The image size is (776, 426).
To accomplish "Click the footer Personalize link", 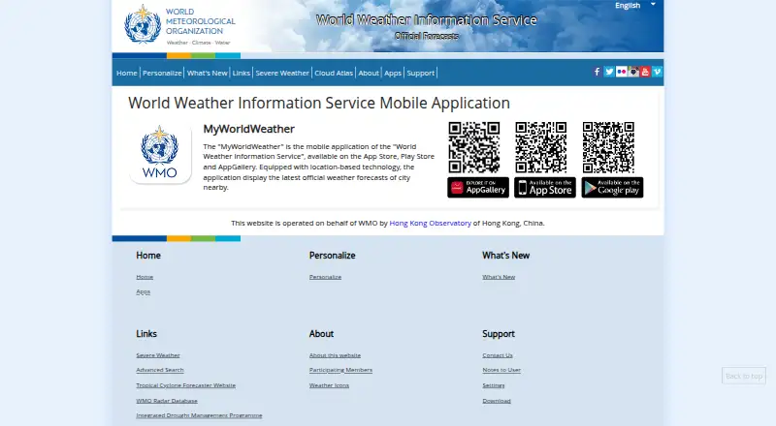I will click(325, 277).
